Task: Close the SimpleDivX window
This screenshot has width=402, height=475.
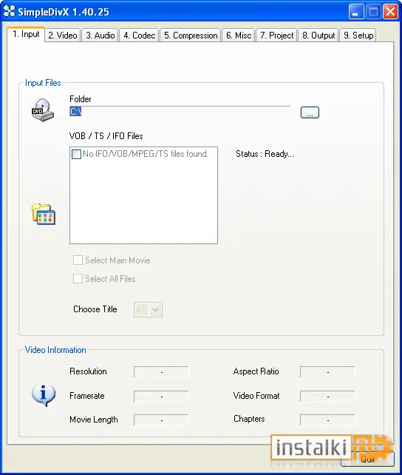Action: (390, 12)
